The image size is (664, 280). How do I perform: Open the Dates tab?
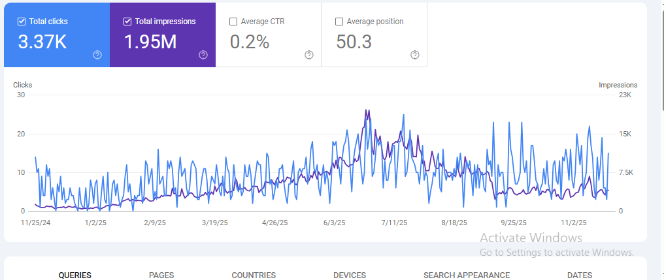[x=580, y=275]
